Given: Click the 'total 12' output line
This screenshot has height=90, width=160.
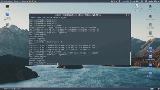Looking at the screenshot, I should pyautogui.click(x=33, y=44).
